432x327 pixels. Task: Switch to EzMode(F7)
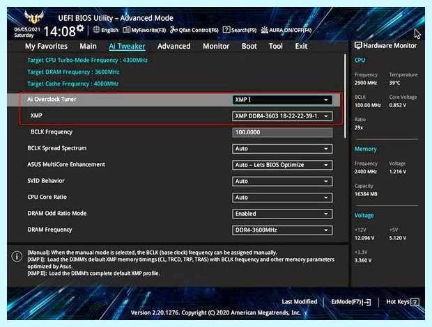[350, 302]
